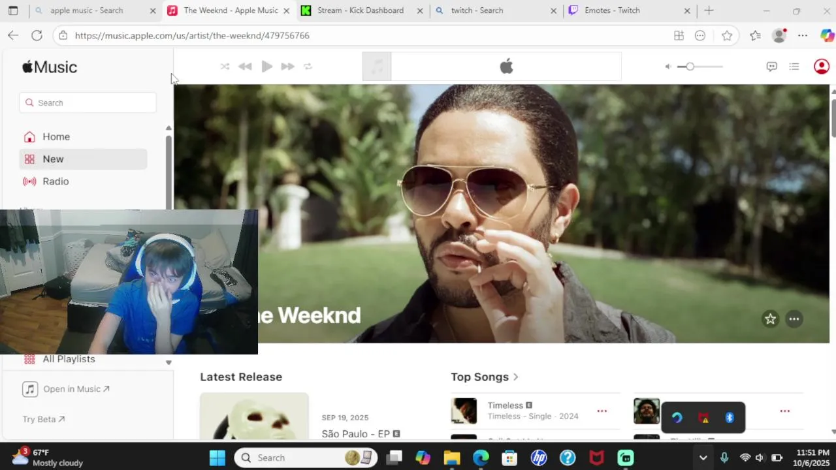Refresh the page with the reload icon
Viewport: 836px width, 470px height.
[x=37, y=36]
